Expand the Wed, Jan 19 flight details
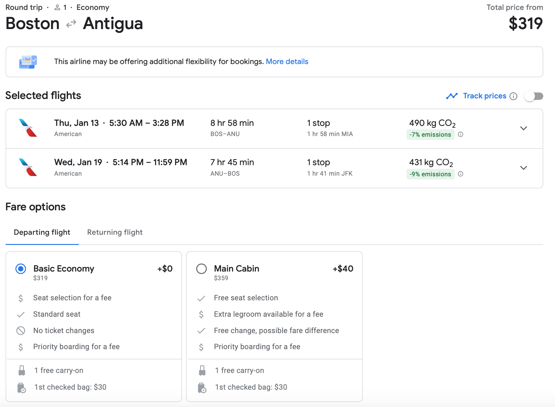This screenshot has height=407, width=555. (523, 168)
